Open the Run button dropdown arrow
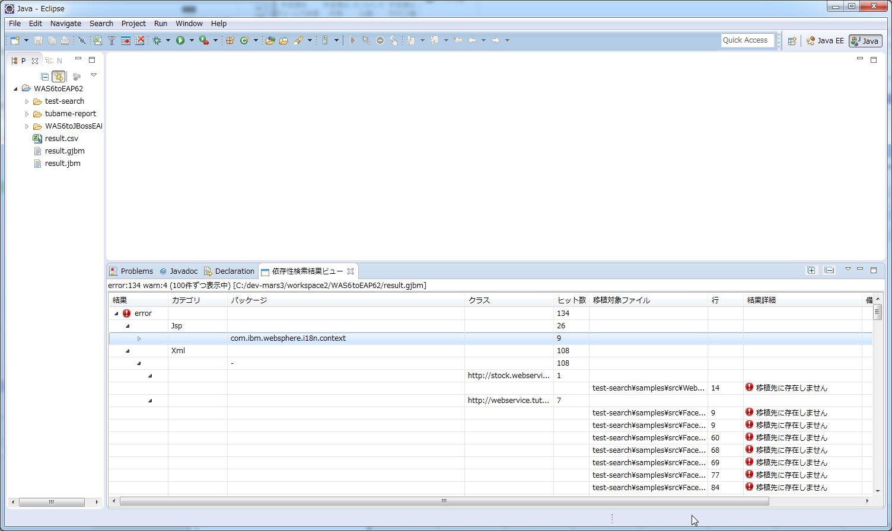 tap(192, 40)
